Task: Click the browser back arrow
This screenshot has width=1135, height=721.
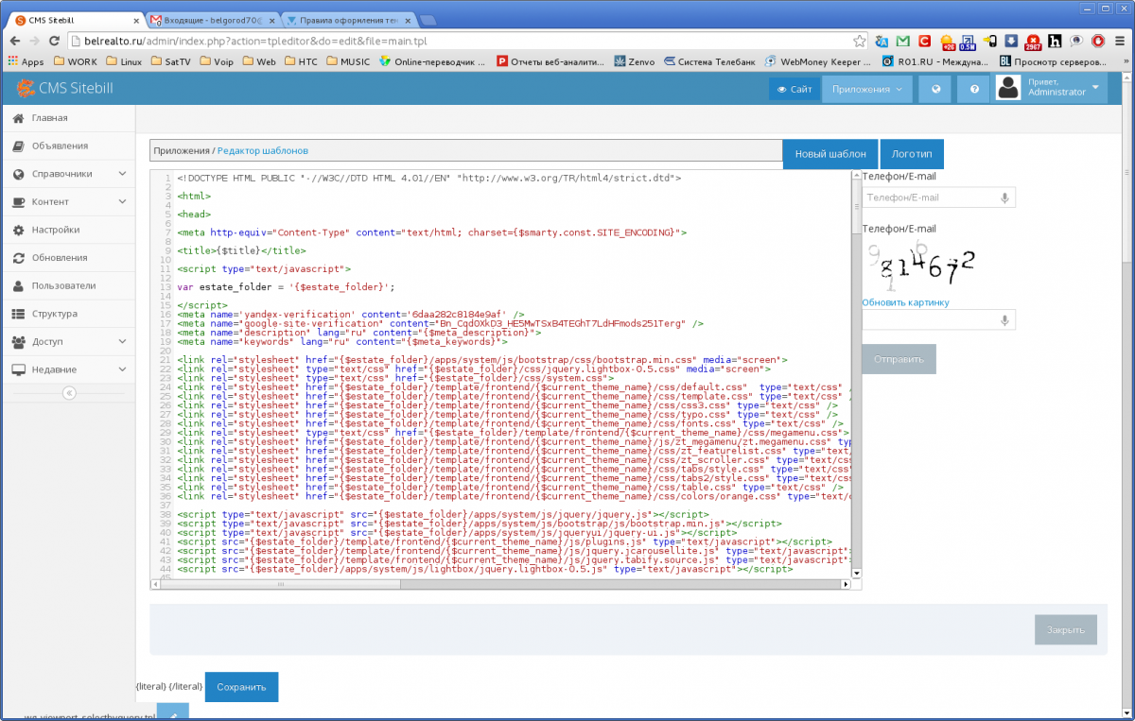Action: (13, 41)
